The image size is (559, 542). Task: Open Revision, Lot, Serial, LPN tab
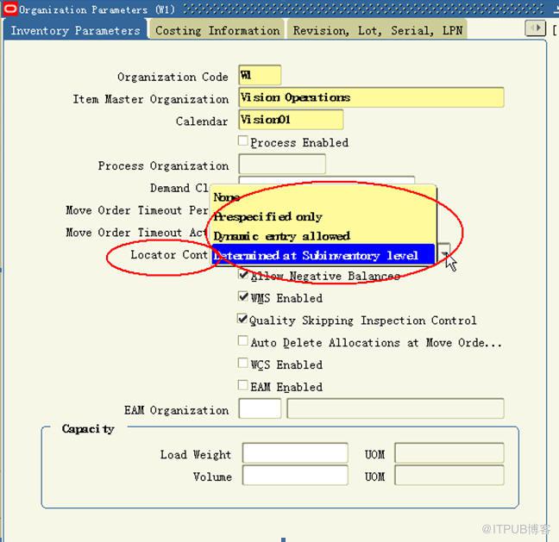(377, 30)
